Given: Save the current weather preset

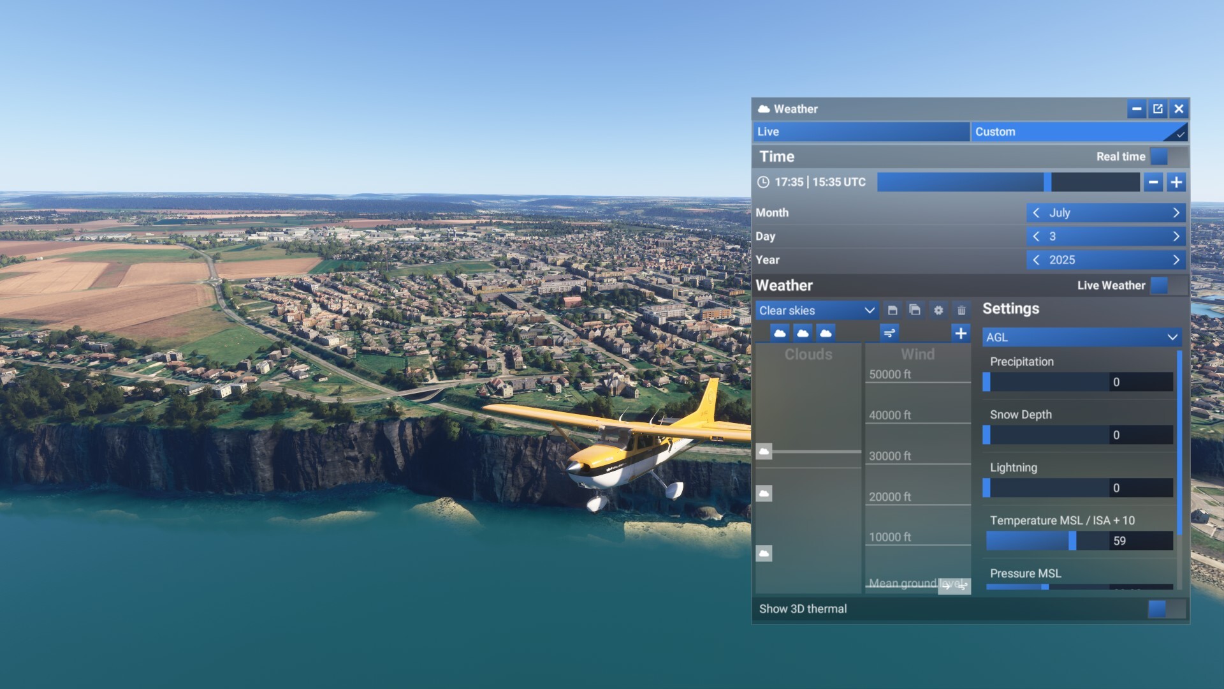Looking at the screenshot, I should pyautogui.click(x=892, y=311).
